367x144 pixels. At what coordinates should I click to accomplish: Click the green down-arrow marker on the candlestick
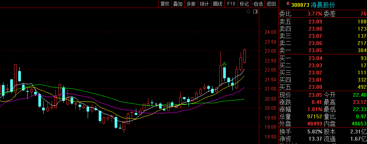point(224,65)
